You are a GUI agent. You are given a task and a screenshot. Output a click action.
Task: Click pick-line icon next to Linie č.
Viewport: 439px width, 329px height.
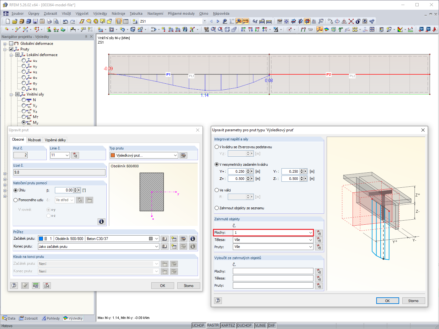point(75,155)
